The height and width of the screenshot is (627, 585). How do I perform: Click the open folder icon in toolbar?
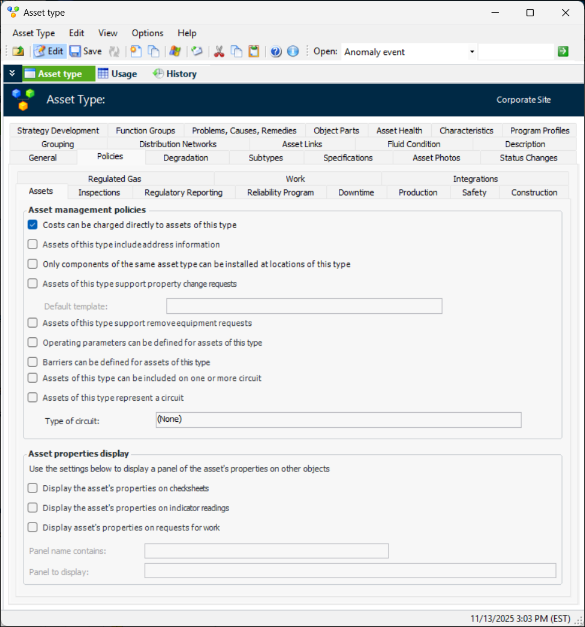[18, 51]
